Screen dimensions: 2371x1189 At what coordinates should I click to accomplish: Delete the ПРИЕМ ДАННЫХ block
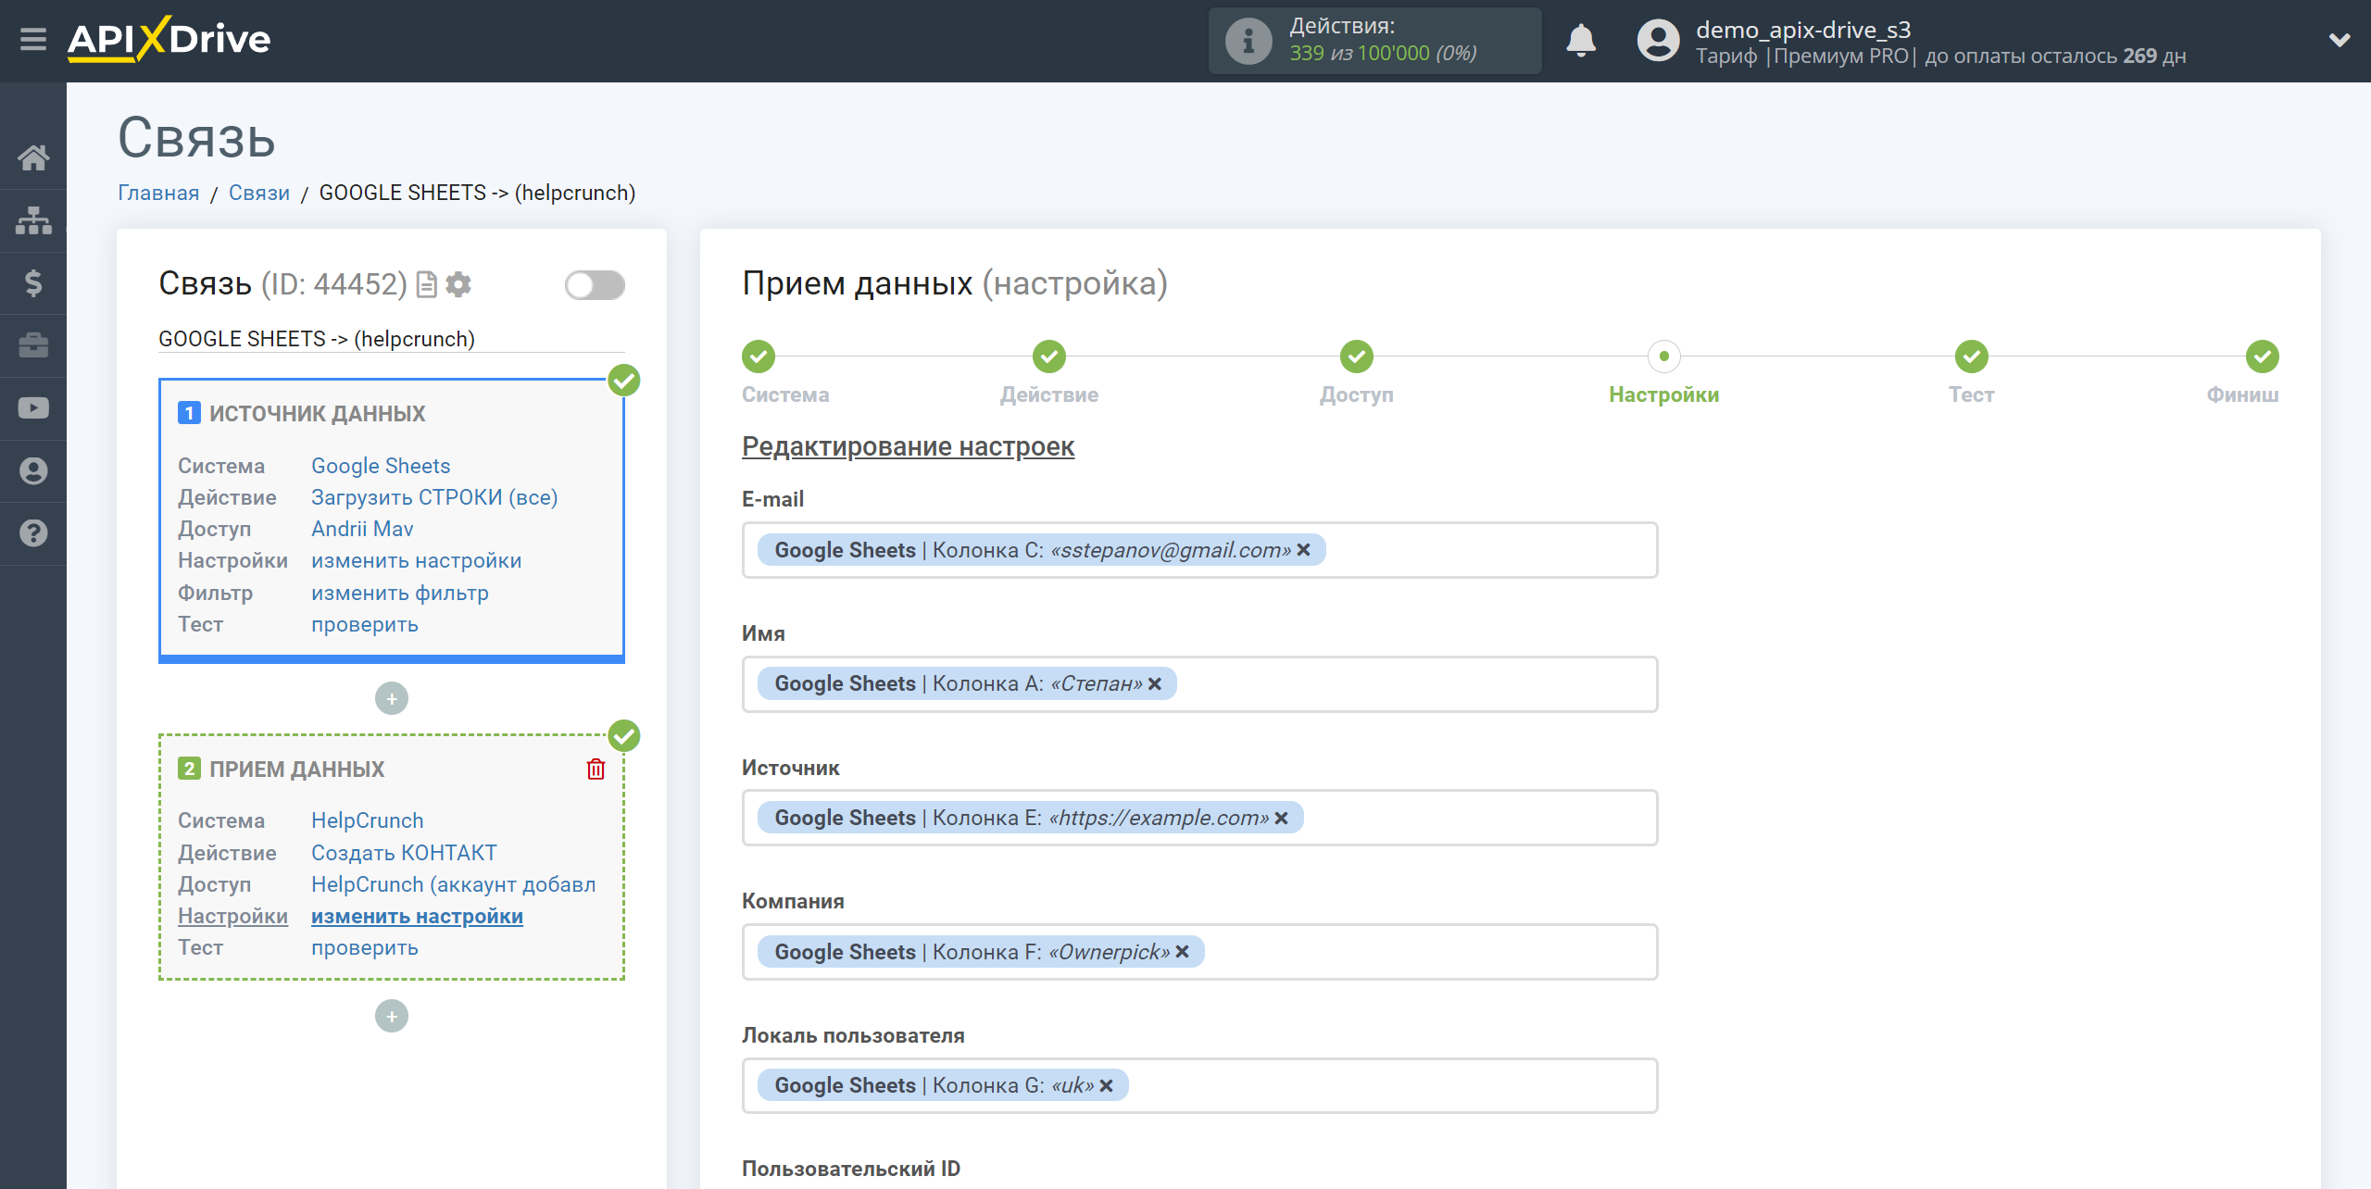[596, 769]
